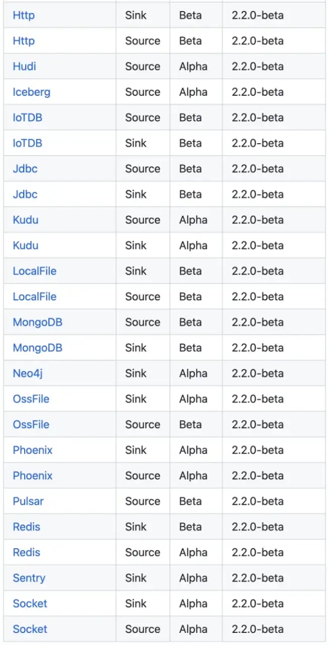
Task: Open the Neo4j connector link
Action: pyautogui.click(x=24, y=373)
